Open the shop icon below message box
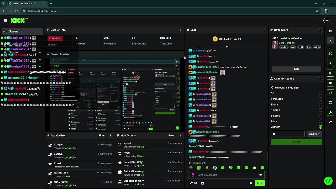This screenshot has width=336, height=189. (x=202, y=183)
